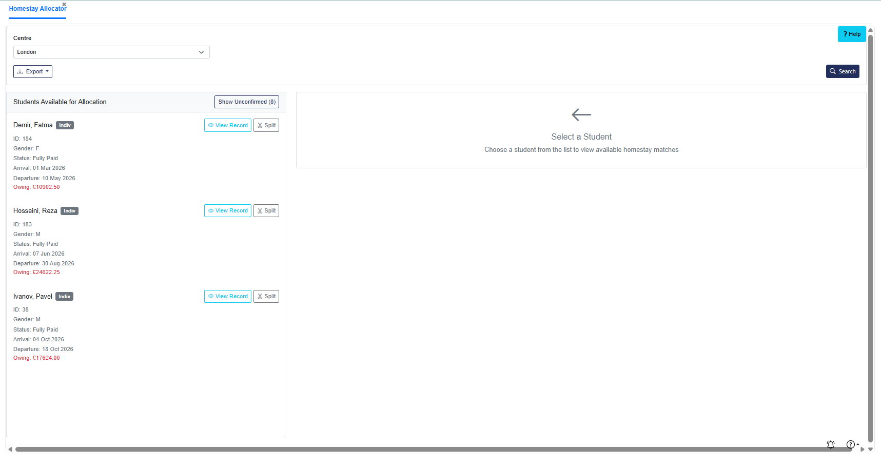View record for Hosseini, Reza
881x466 pixels.
coord(228,210)
